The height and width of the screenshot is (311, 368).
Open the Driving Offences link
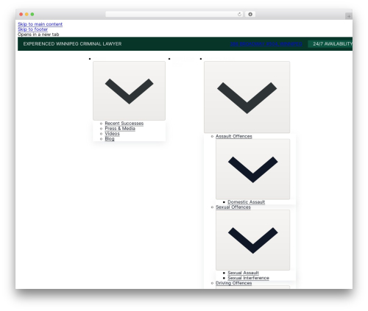click(233, 283)
